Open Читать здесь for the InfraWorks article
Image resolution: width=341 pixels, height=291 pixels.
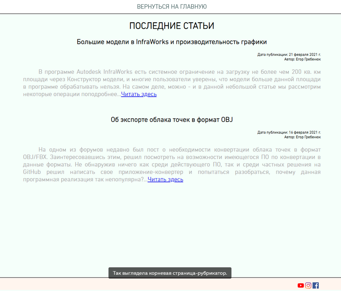pos(139,94)
